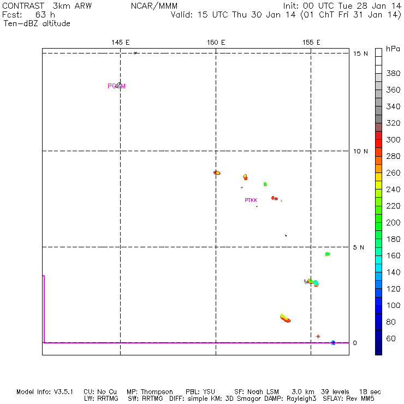Click the 140 colorbar tick label
The height and width of the screenshot is (404, 404).
click(x=393, y=272)
